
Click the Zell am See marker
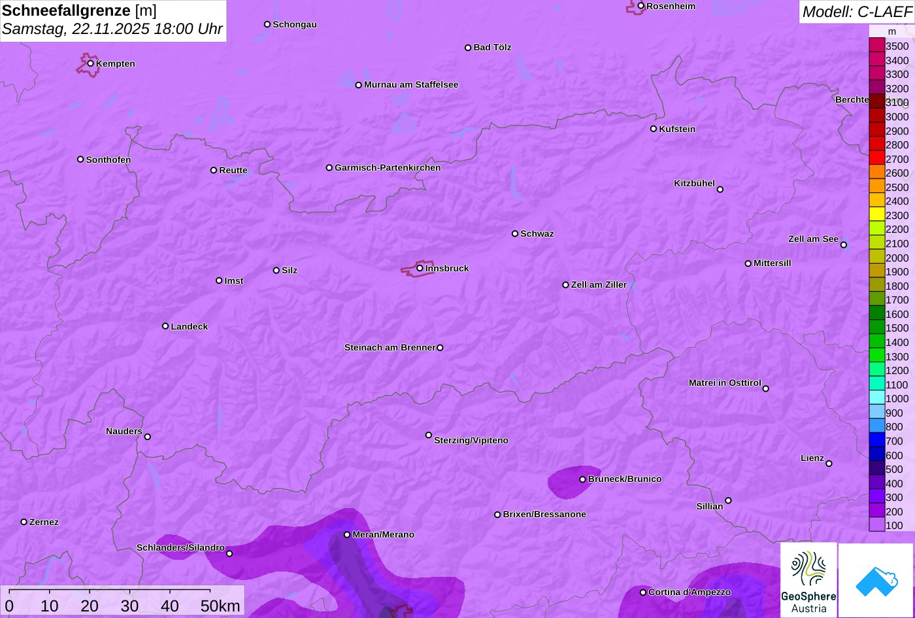pyautogui.click(x=844, y=245)
